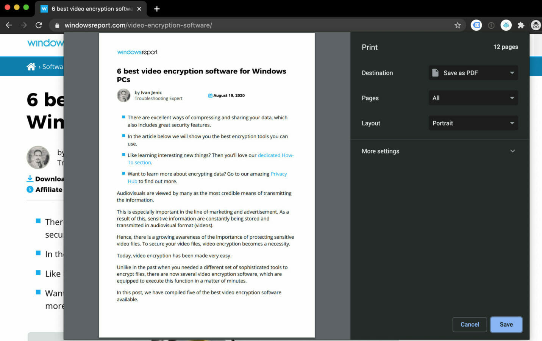Click the Save button in Print dialog
542x341 pixels.
(506, 324)
